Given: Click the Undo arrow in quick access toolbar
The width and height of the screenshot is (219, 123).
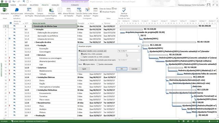Looking at the screenshot, I should 13,1.
